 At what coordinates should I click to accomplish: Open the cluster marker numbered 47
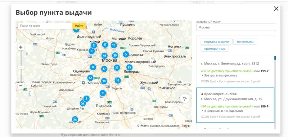click(104, 69)
